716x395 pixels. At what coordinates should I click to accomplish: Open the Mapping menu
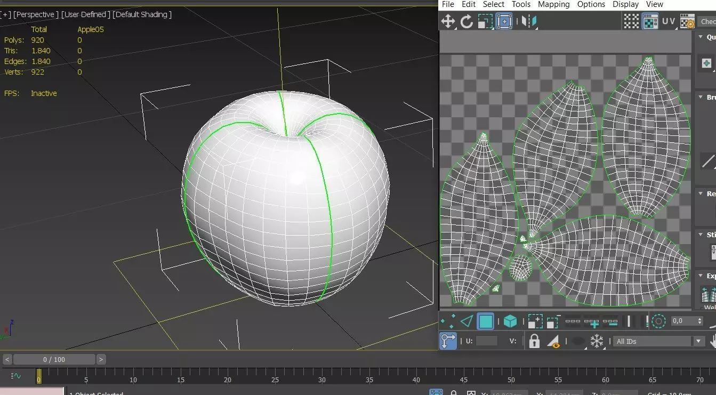point(554,4)
